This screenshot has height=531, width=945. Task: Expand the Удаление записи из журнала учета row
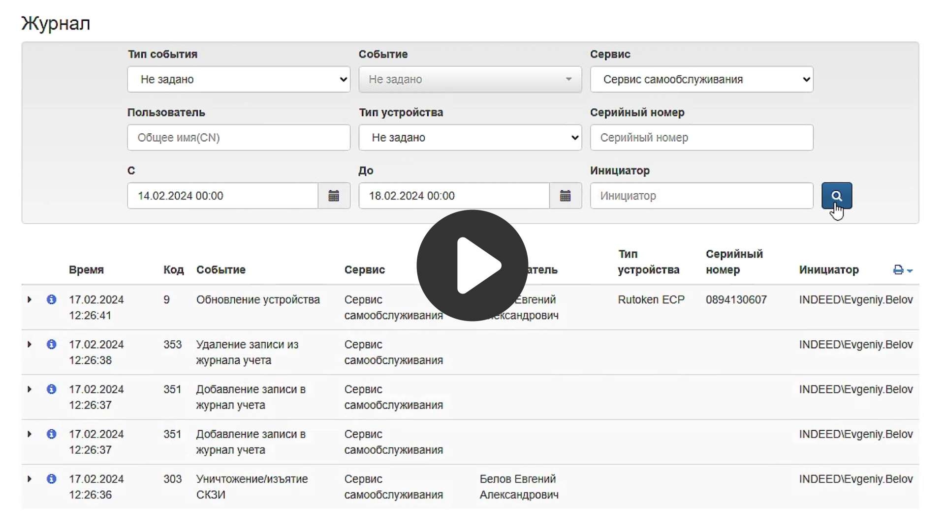pos(30,344)
